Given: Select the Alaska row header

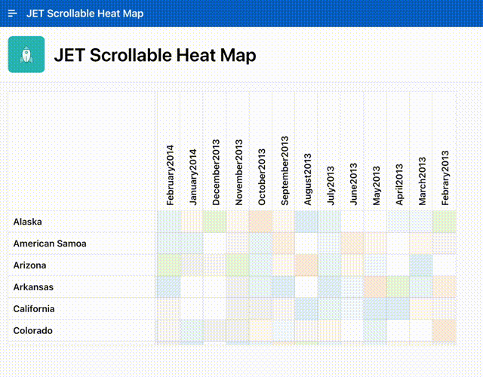Looking at the screenshot, I should click(x=28, y=222).
